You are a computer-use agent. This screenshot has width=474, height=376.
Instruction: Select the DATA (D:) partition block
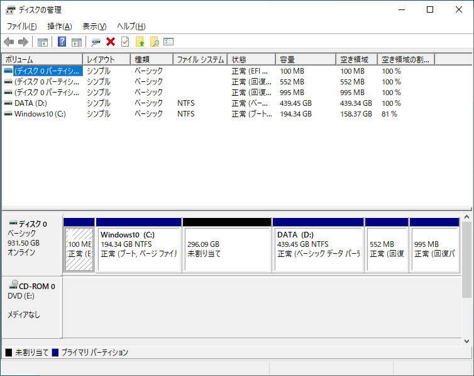[x=318, y=245]
